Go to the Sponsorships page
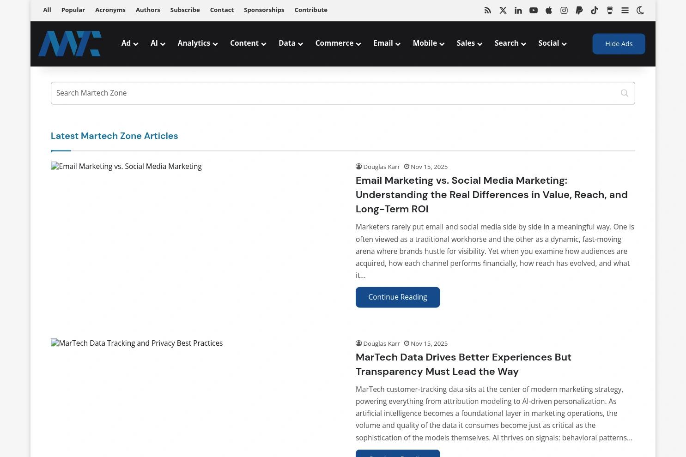Image resolution: width=686 pixels, height=457 pixels. tap(264, 10)
